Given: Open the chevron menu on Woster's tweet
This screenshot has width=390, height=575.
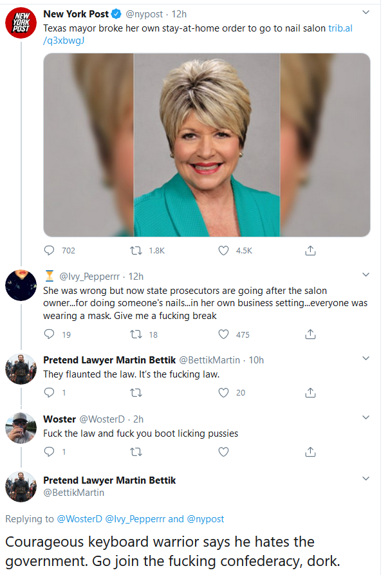Looking at the screenshot, I should tap(366, 417).
